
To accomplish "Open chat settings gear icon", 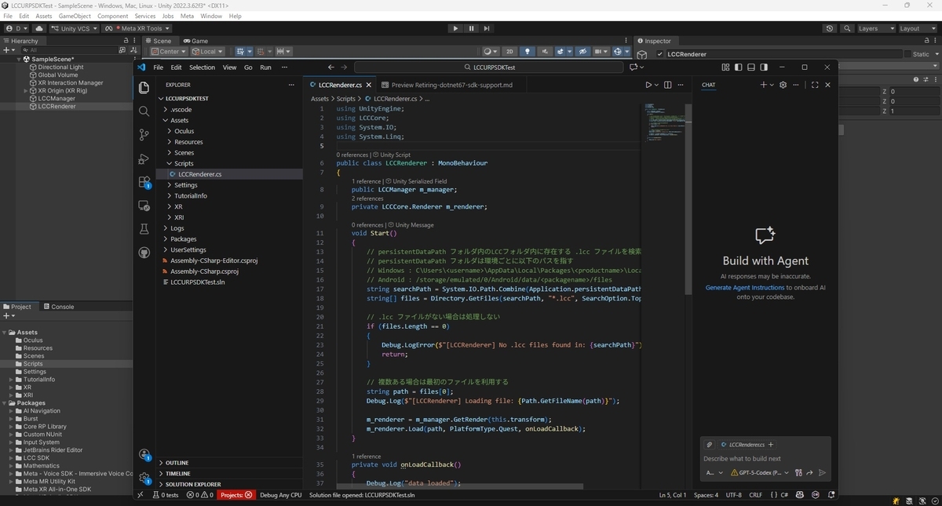I will [783, 85].
